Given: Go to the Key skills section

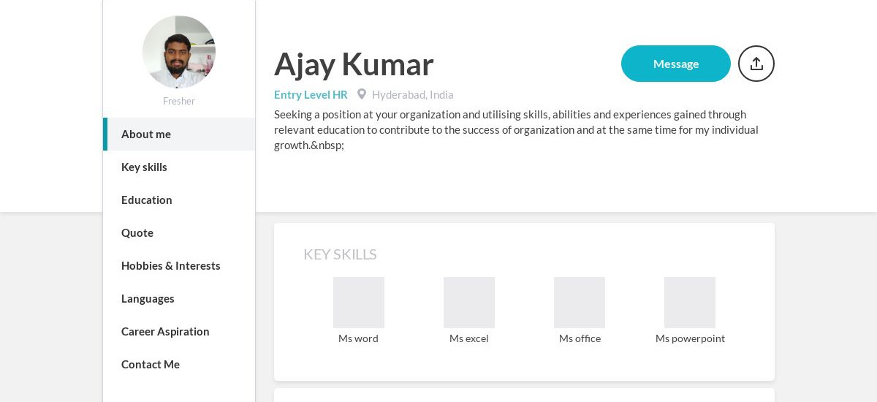Looking at the screenshot, I should [x=179, y=167].
